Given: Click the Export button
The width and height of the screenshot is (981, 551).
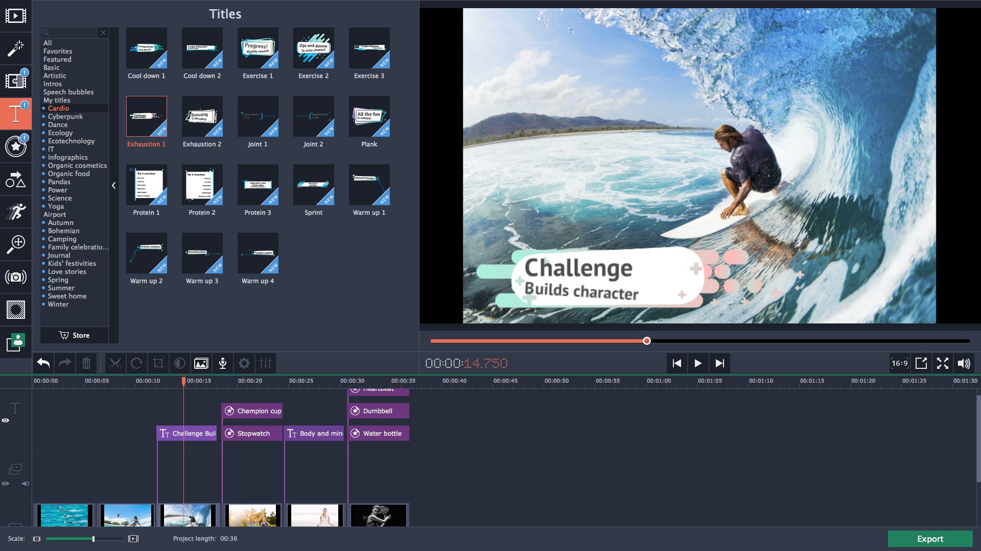Looking at the screenshot, I should click(x=930, y=539).
